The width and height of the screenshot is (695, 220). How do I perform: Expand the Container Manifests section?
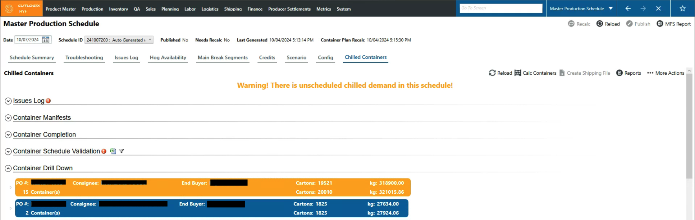8,118
